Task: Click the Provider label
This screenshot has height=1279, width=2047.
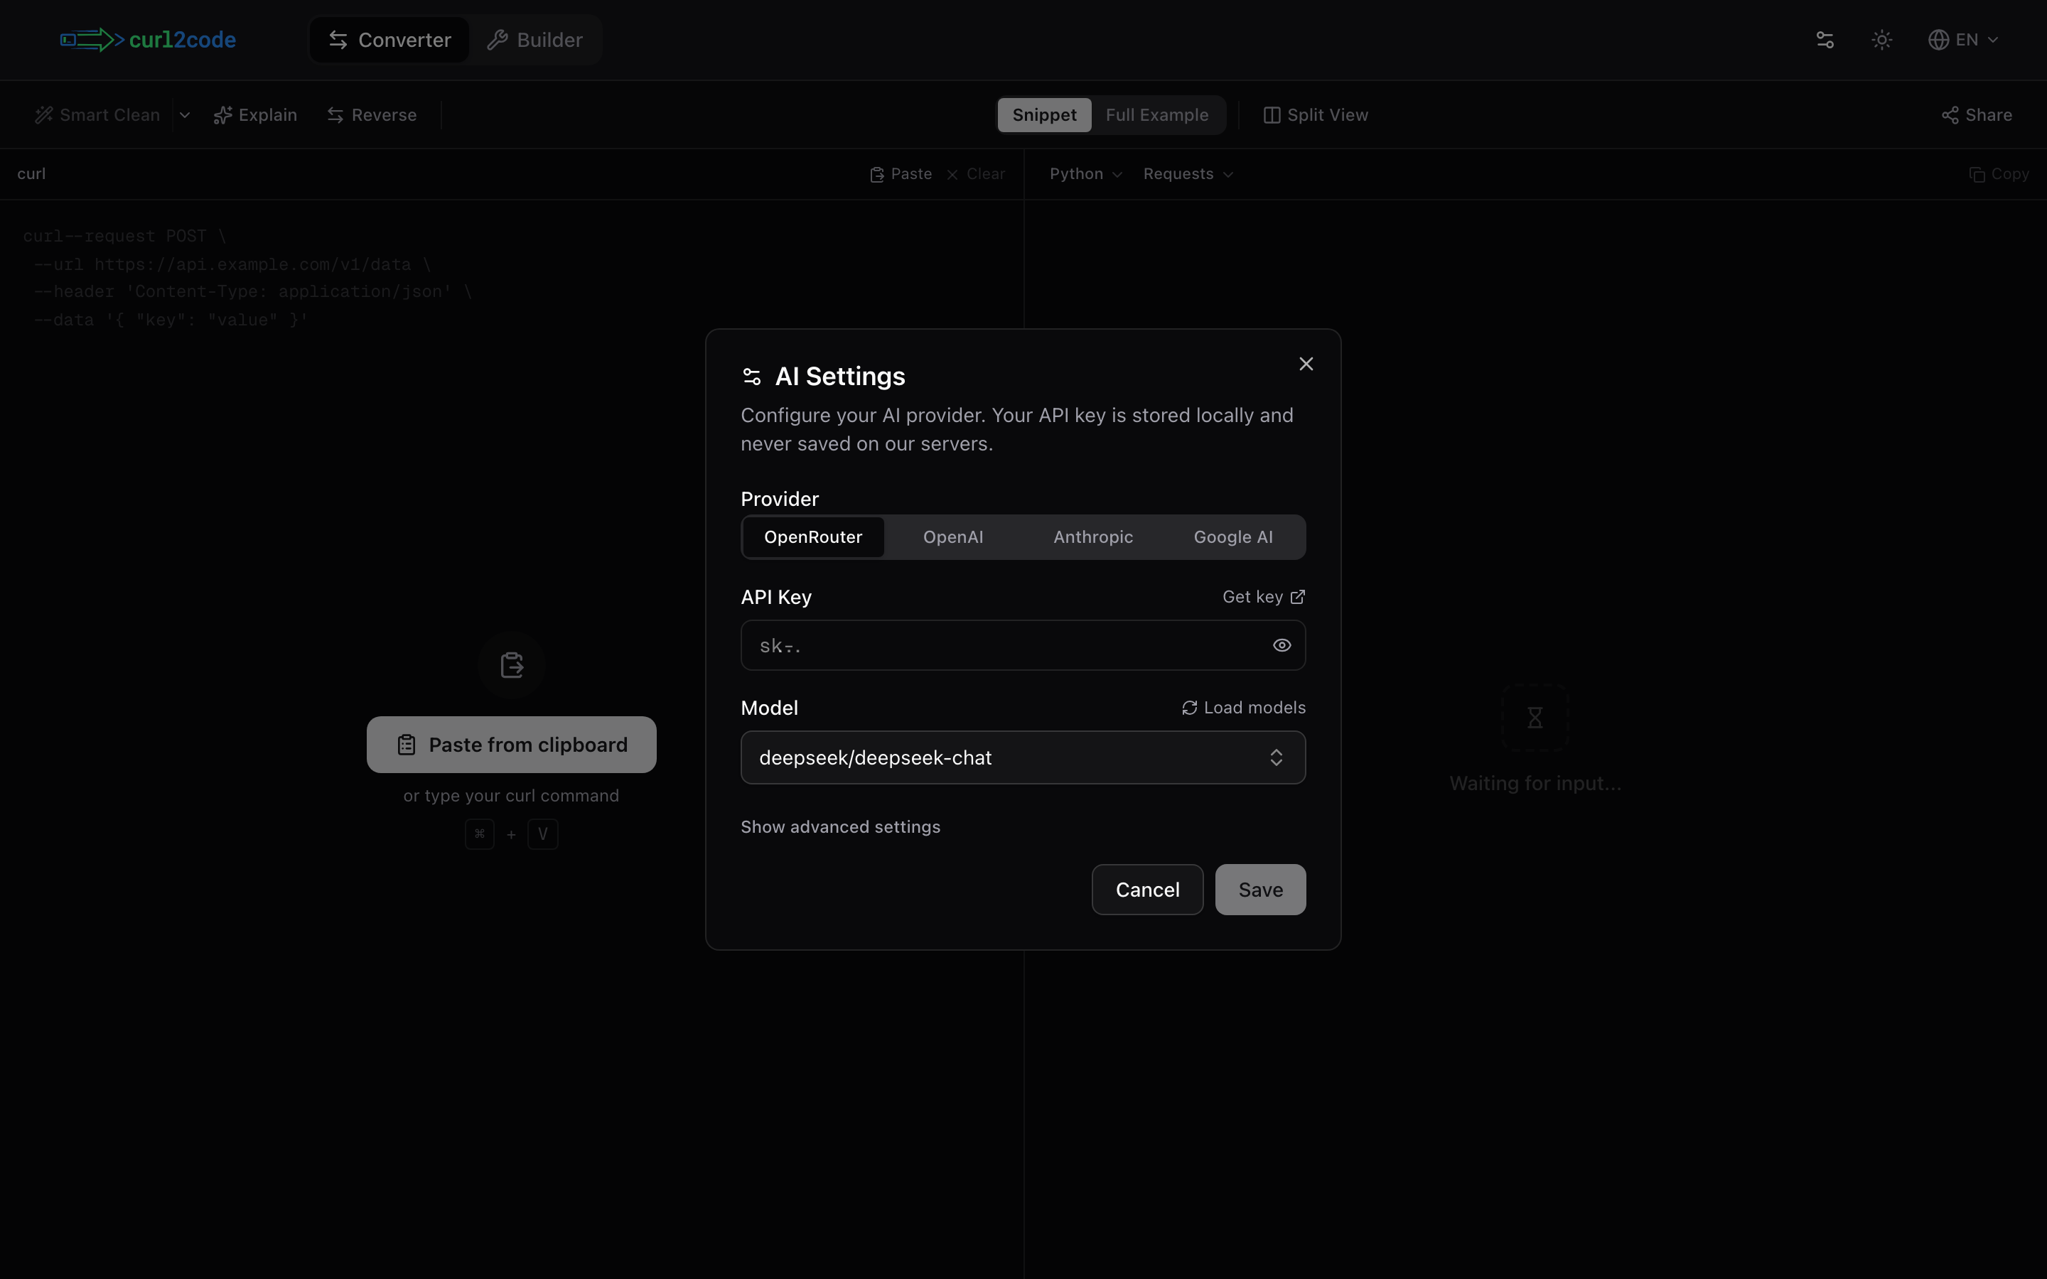Action: [779, 499]
